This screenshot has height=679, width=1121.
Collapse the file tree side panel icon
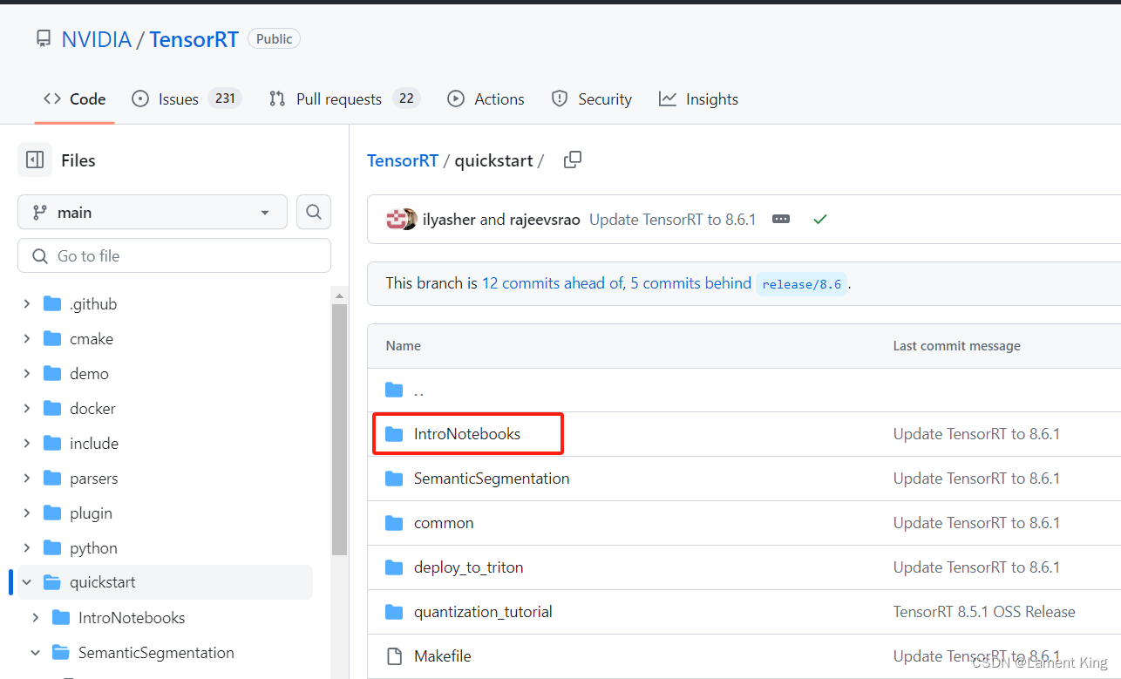[35, 160]
